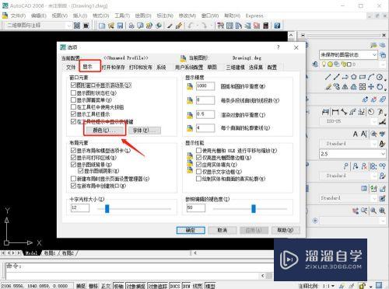This screenshot has height=289, width=389.
Task: Click the 帮助(H) button in dialog
Action: pyautogui.click(x=286, y=230)
